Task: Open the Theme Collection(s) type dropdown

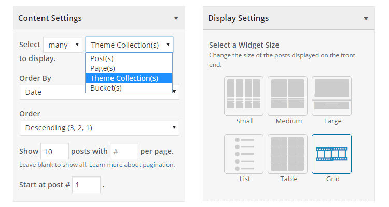Action: click(129, 45)
